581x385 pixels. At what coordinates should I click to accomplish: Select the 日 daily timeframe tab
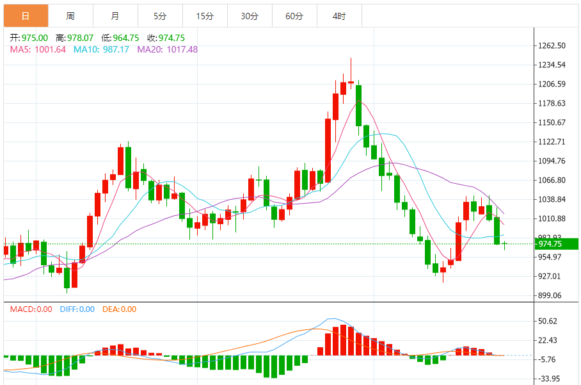[26, 16]
